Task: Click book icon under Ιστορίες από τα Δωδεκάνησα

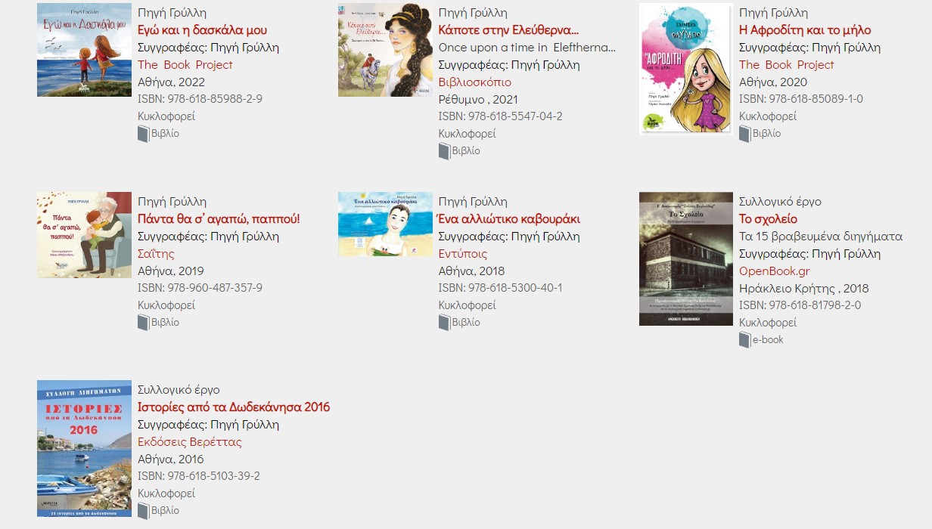Action: point(143,511)
